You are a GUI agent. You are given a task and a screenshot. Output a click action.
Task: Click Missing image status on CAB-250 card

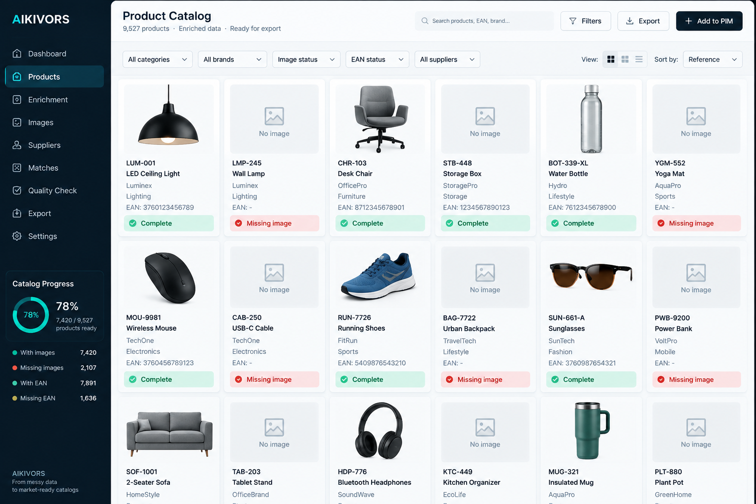[275, 379]
